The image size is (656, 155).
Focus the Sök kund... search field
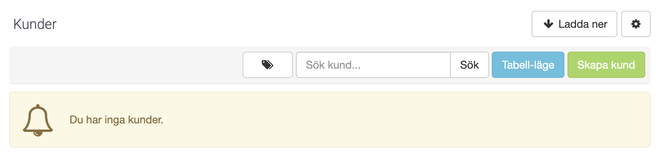tap(373, 65)
